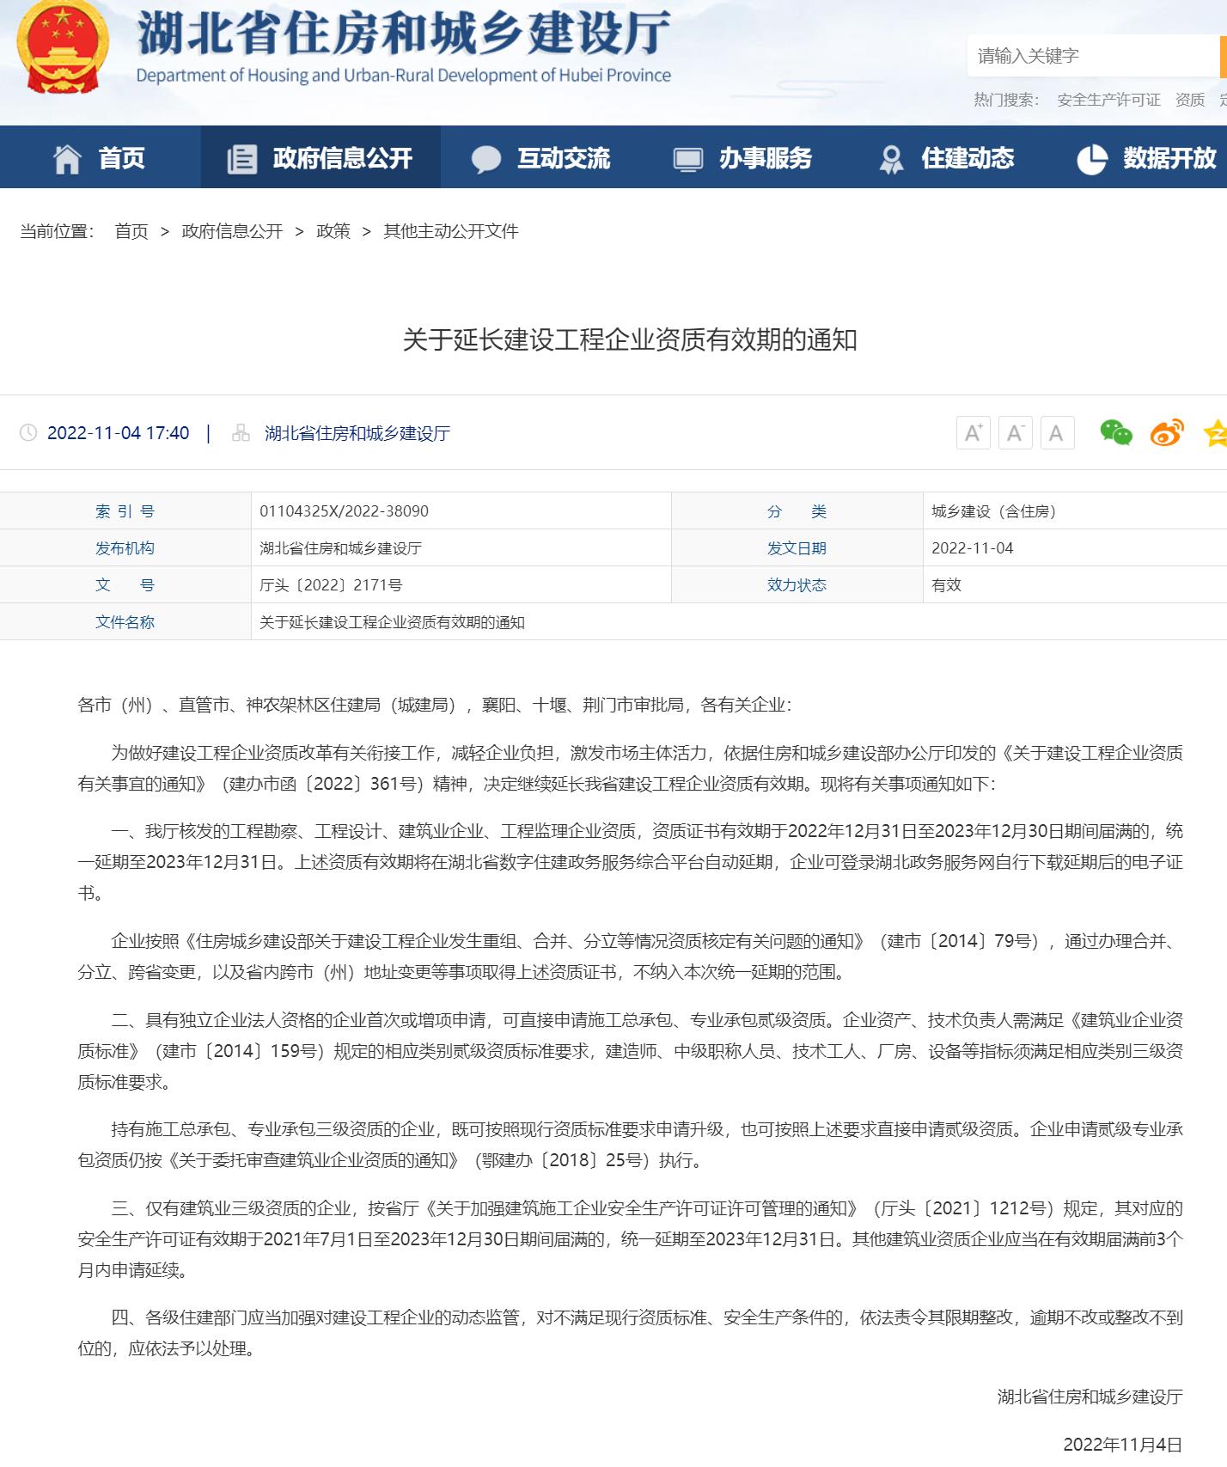The width and height of the screenshot is (1227, 1467).
Task: Click the 政策 breadcrumb link
Action: 333,231
